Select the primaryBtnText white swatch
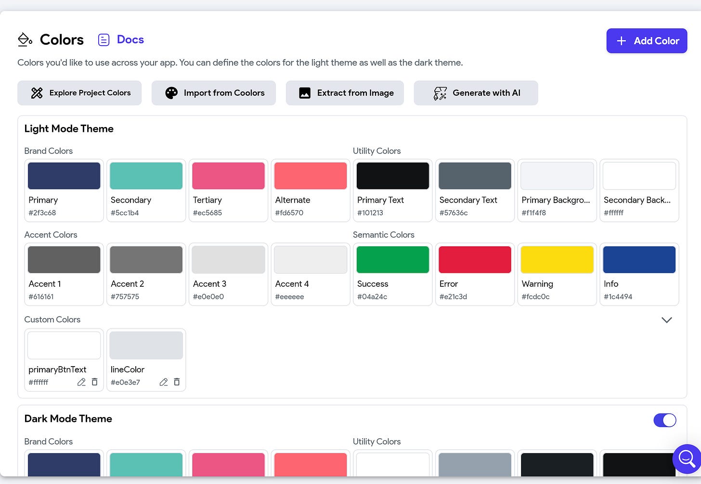 click(64, 345)
